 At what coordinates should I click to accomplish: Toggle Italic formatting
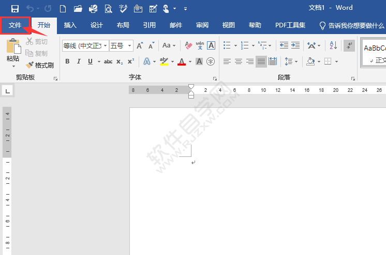(79, 61)
